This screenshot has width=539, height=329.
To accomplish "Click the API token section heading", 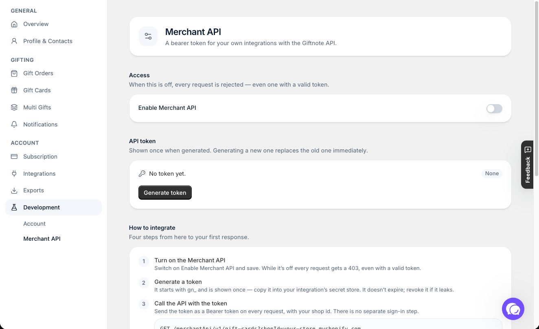I will click(x=142, y=141).
